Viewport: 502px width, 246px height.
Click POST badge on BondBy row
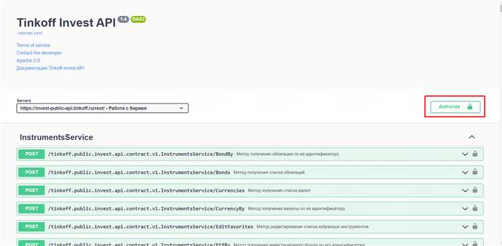click(x=31, y=154)
